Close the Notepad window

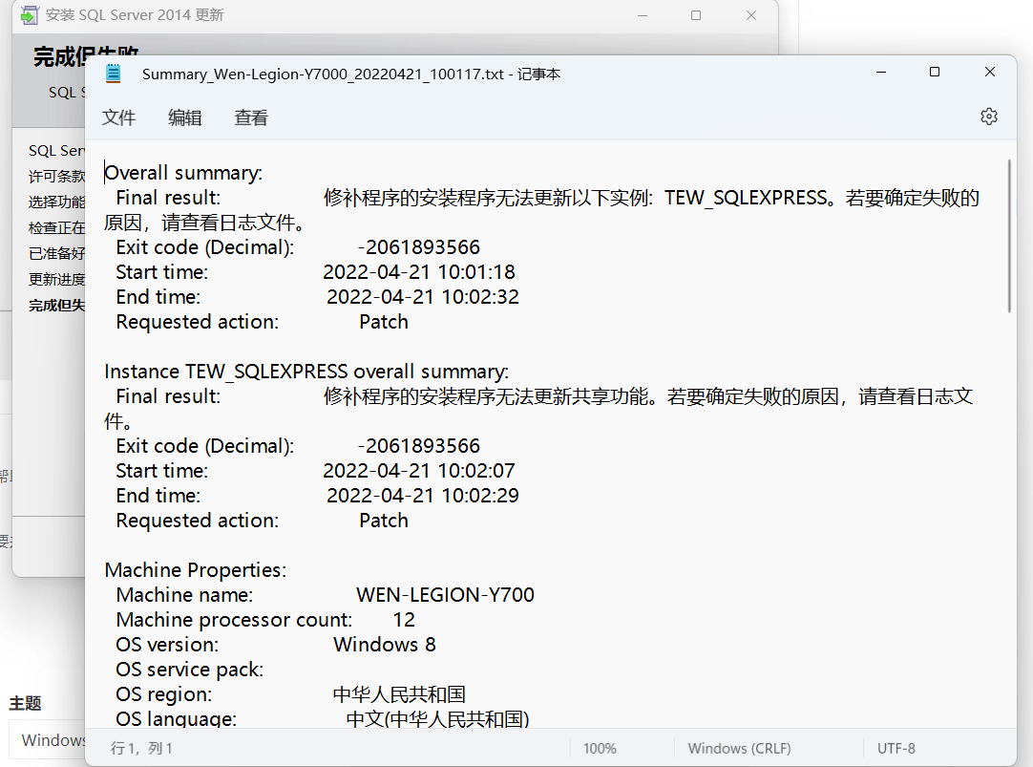point(989,72)
